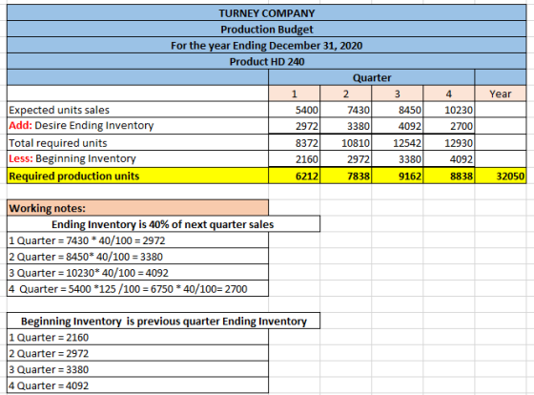Select the 'Working notes:' cell

pos(137,208)
